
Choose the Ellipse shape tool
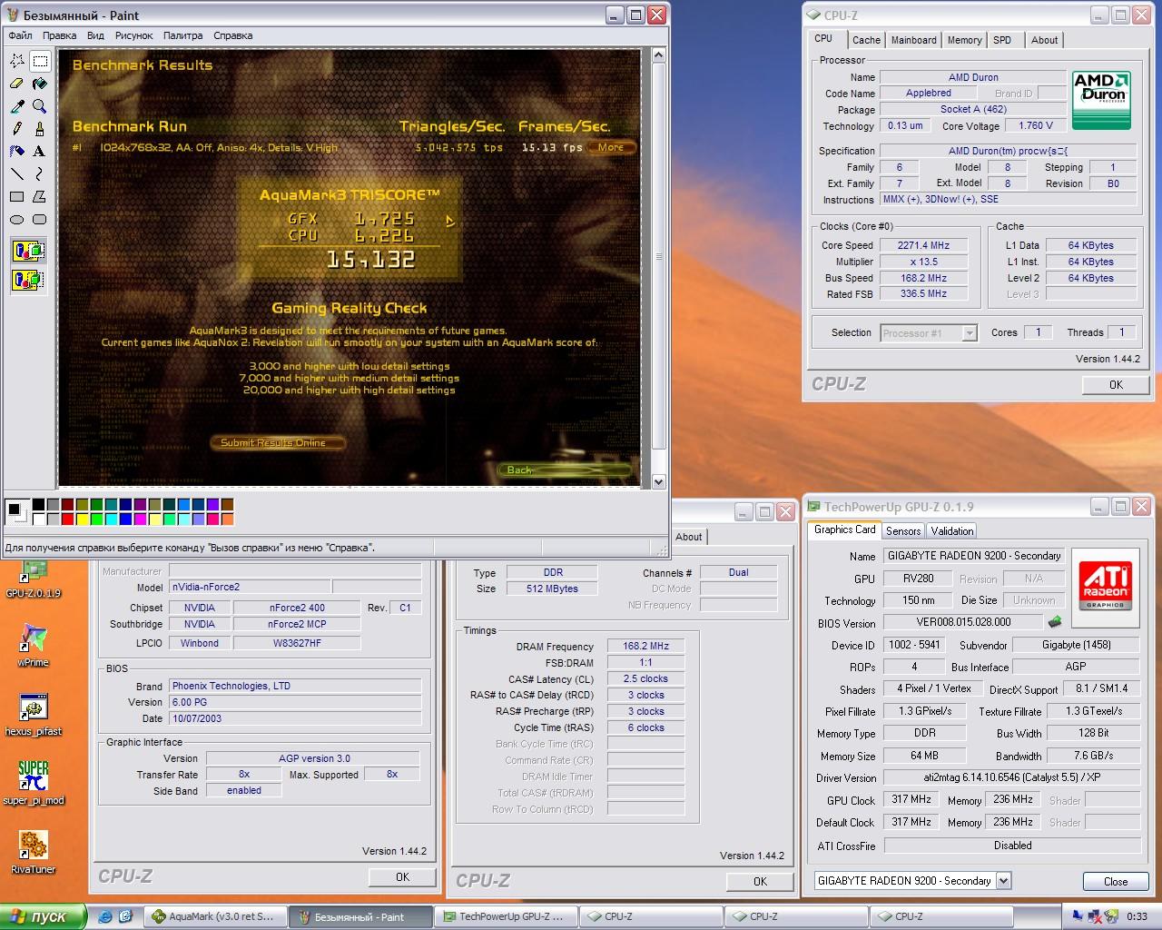click(x=17, y=219)
